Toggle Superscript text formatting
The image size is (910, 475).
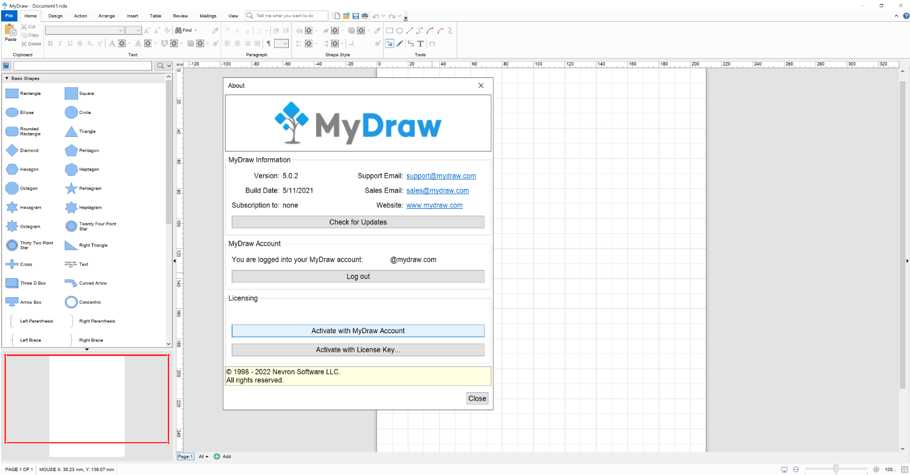point(99,44)
